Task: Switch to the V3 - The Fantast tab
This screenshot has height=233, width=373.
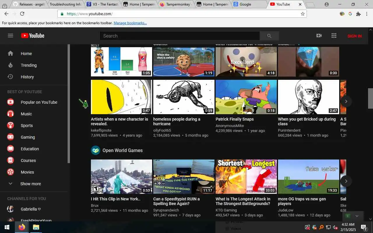Action: (x=103, y=4)
